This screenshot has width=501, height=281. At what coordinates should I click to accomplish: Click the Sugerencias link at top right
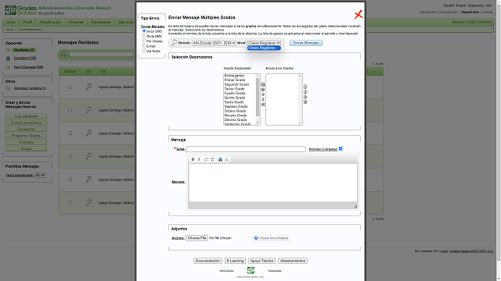coord(476,5)
